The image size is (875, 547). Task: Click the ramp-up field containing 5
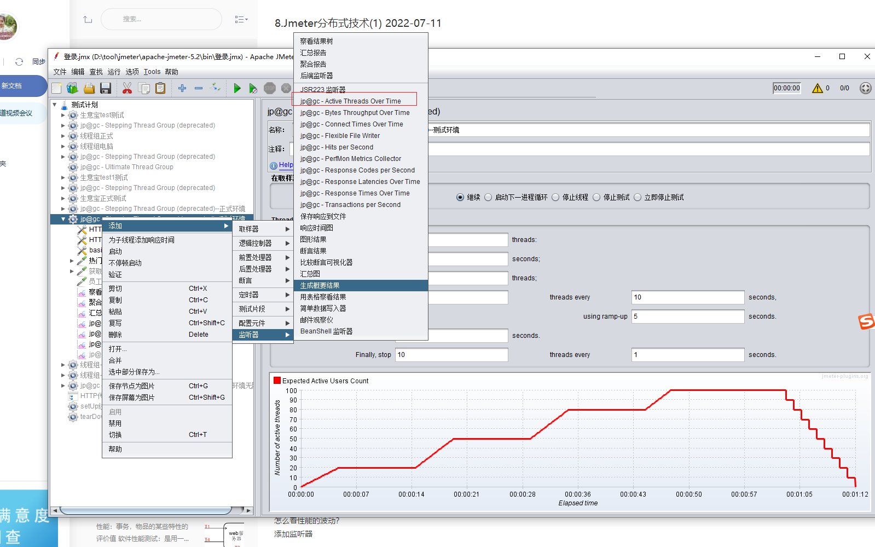tap(688, 316)
